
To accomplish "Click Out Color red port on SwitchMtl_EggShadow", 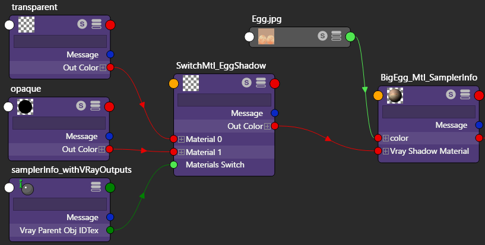I will click(275, 126).
